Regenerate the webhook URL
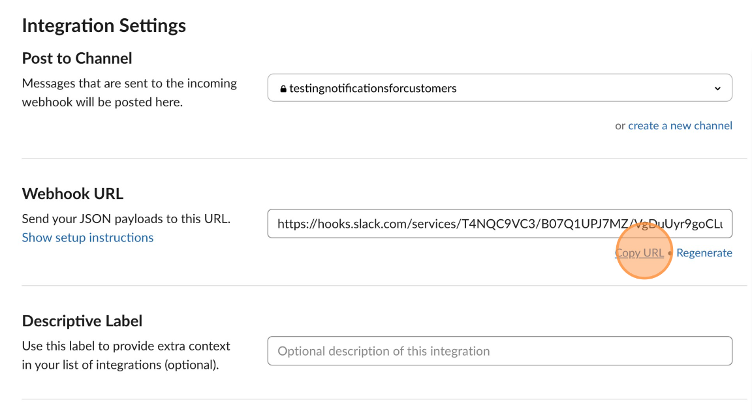Viewport: 752px width, 415px height. [x=704, y=253]
